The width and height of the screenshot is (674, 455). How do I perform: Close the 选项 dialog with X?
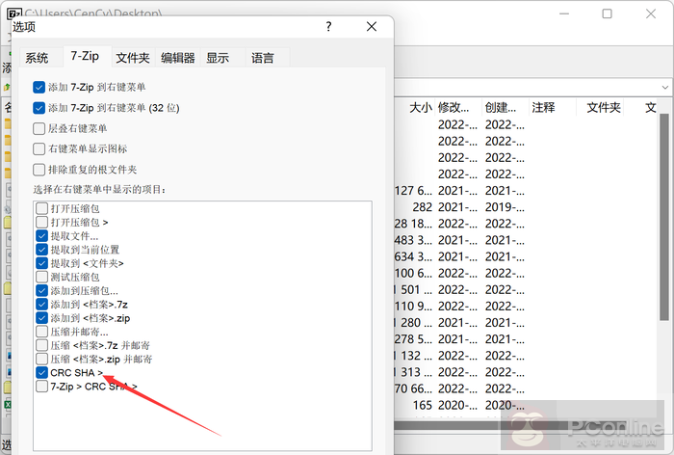click(x=371, y=27)
